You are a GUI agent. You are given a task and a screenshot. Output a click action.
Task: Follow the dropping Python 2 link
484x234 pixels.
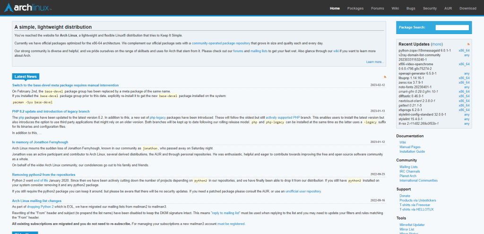pos(41,207)
